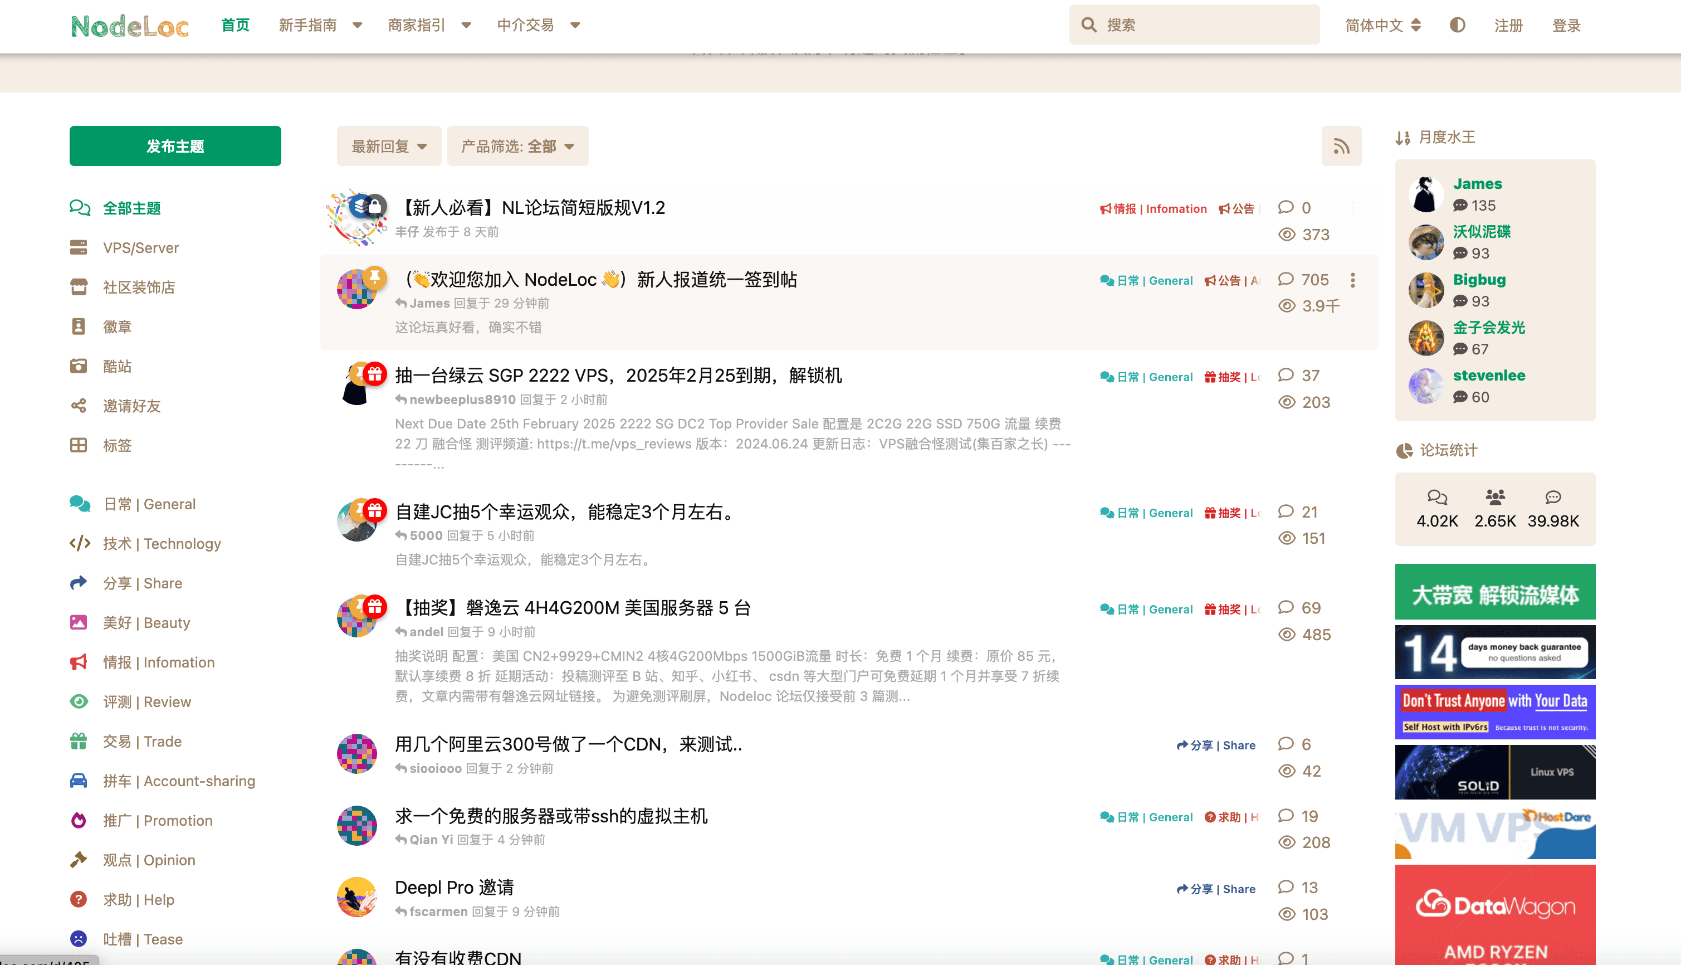Open VPS/Server category in sidebar
Viewport: 1681px width, 965px height.
[x=140, y=248]
